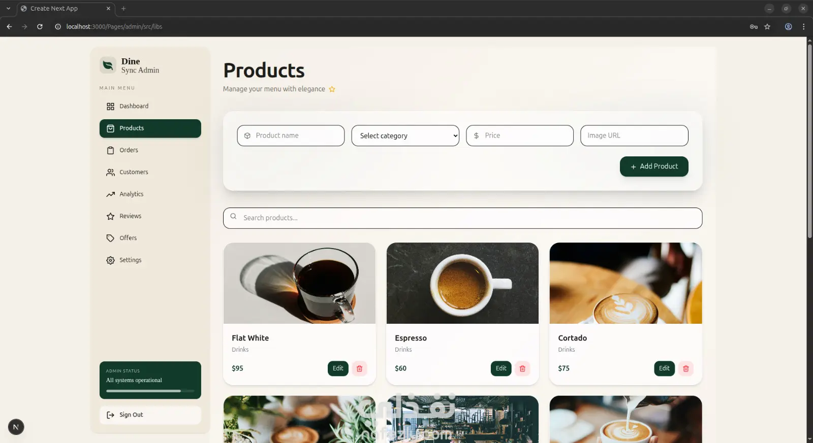Edit the Cortado product

pyautogui.click(x=664, y=368)
